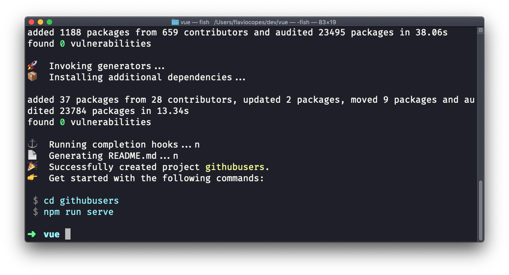Close the terminal with the red button
Viewport: 509px width, 275px height.
pyautogui.click(x=31, y=22)
